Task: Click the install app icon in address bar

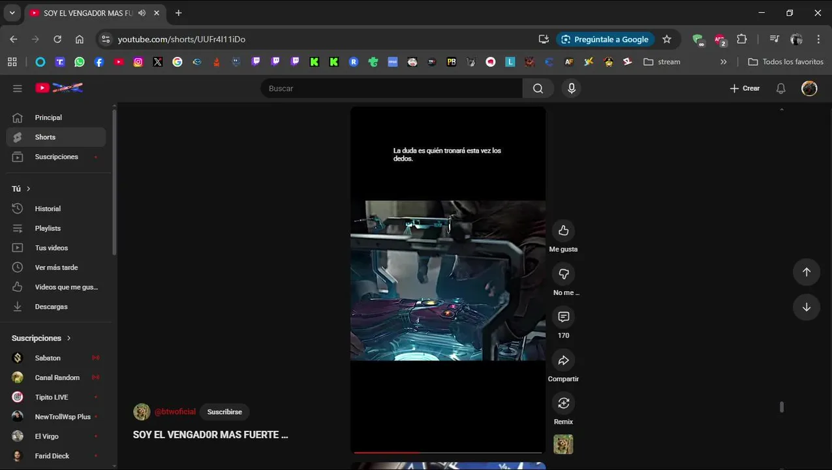Action: pos(544,39)
